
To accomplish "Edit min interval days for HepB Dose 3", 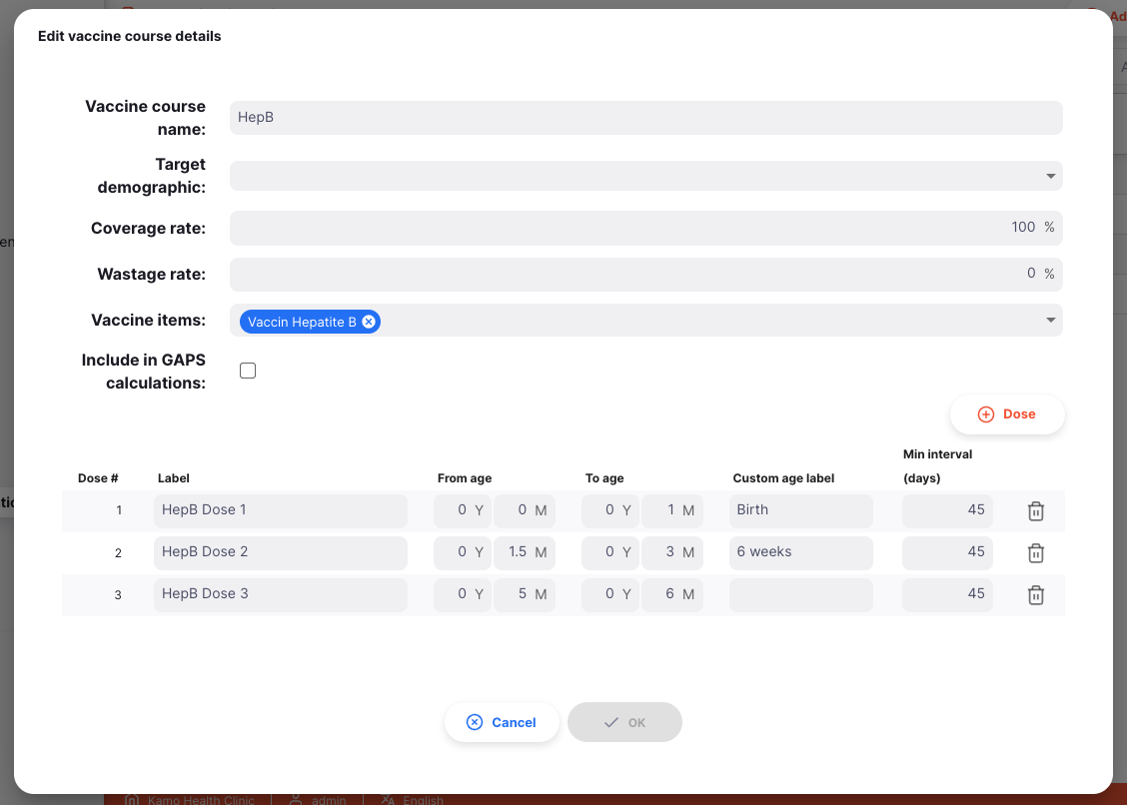I will coord(947,593).
